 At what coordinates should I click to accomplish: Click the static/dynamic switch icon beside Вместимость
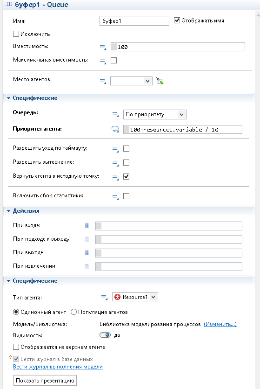coord(103,47)
